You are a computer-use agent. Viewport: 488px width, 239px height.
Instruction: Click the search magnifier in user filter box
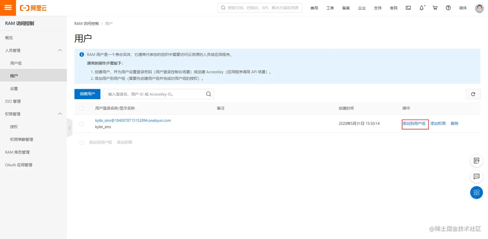(x=208, y=94)
